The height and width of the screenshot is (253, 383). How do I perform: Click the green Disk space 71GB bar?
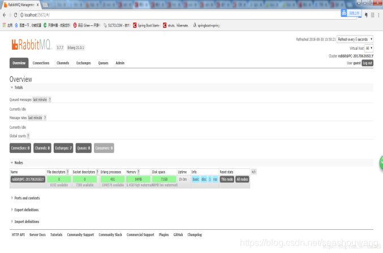coord(164,179)
